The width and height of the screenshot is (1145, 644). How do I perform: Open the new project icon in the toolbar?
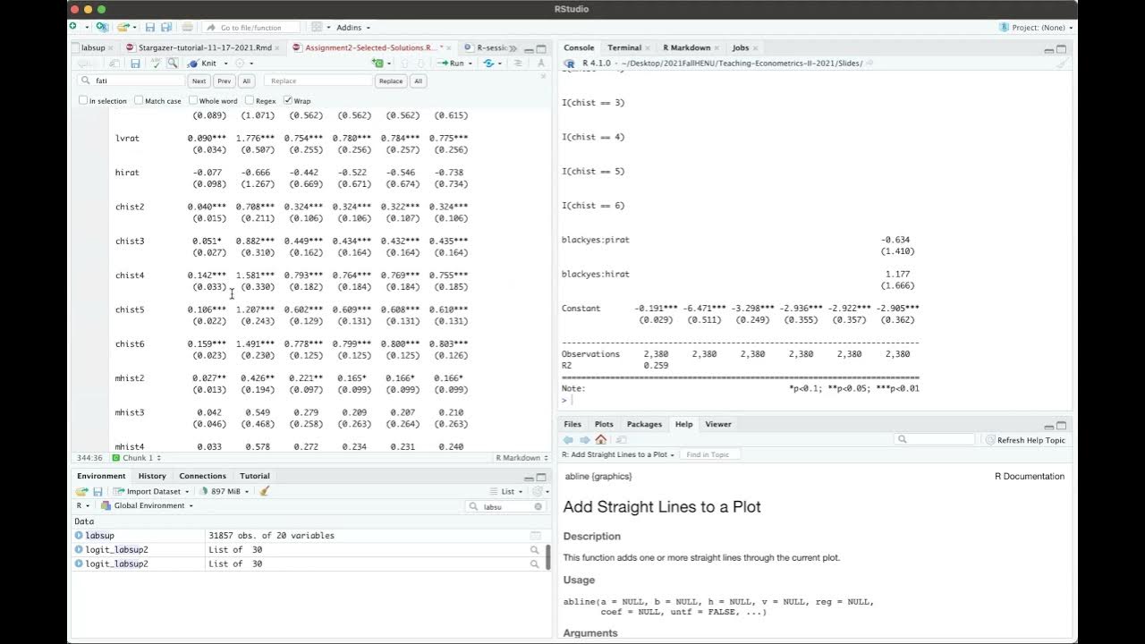[x=102, y=27]
